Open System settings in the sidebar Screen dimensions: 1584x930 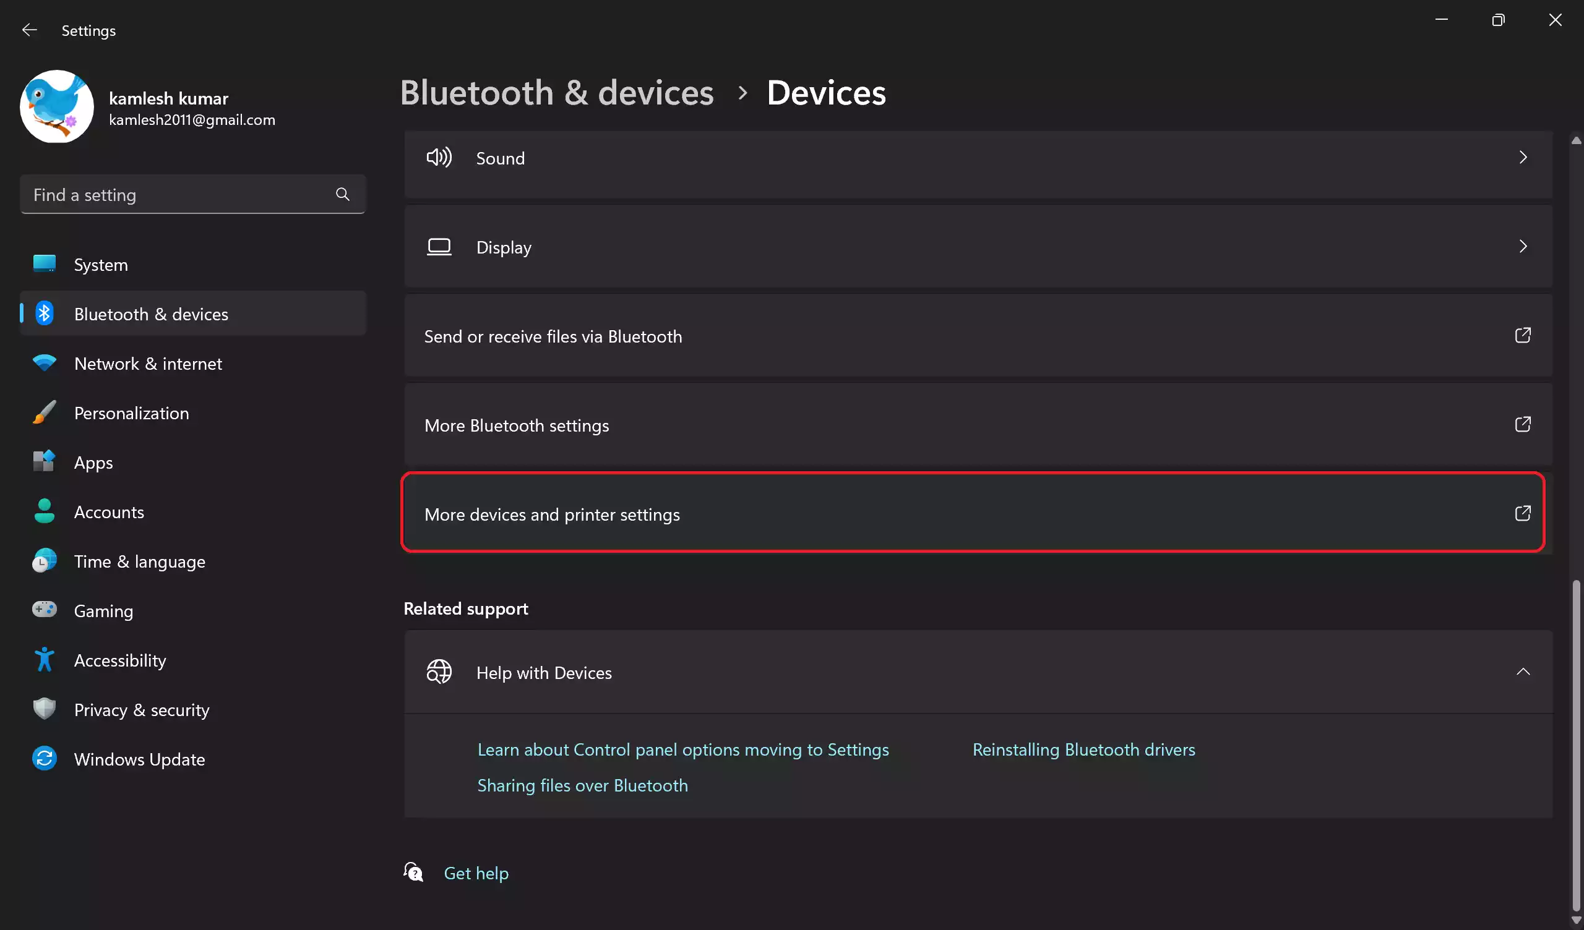(x=192, y=265)
